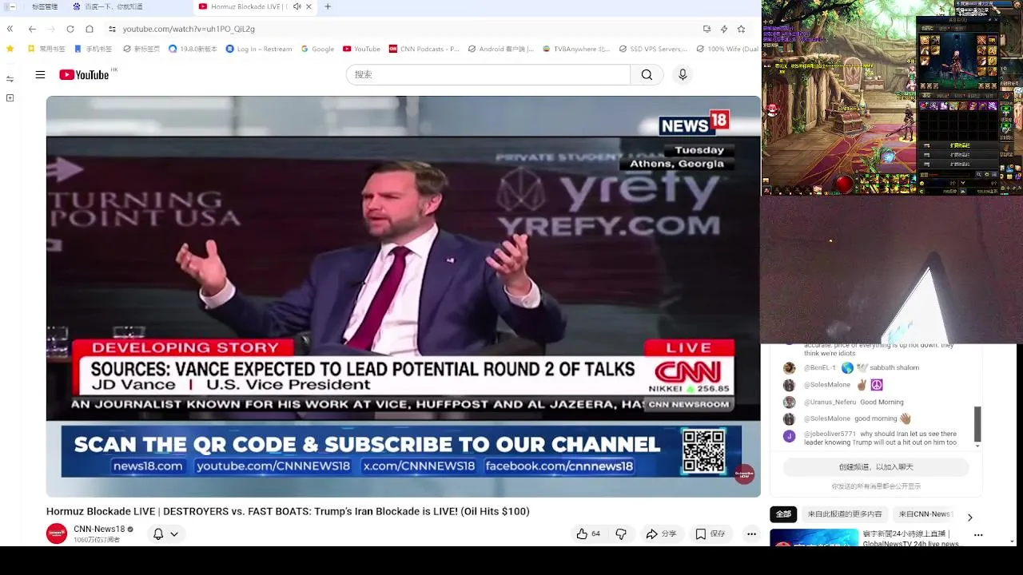This screenshot has width=1023, height=575.
Task: Click the red orb in the game window
Action: point(844,184)
